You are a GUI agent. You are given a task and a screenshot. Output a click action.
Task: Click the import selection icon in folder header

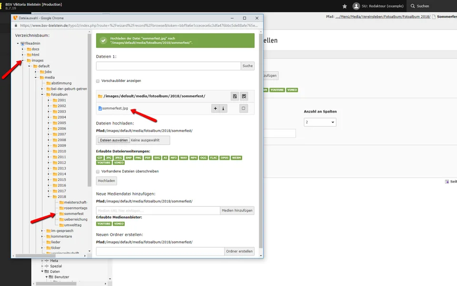coord(235,96)
